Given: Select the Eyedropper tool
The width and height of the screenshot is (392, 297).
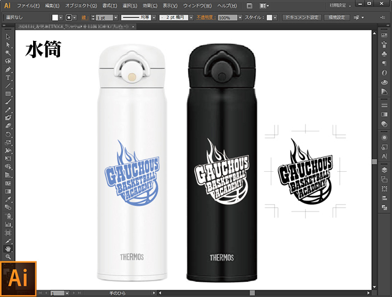Looking at the screenshot, I should (x=8, y=199).
